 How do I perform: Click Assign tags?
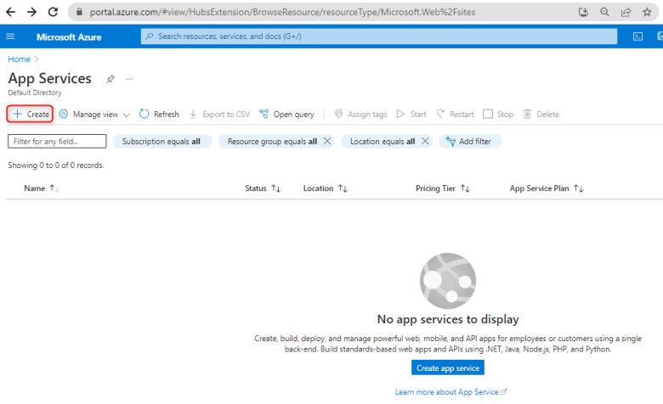360,114
